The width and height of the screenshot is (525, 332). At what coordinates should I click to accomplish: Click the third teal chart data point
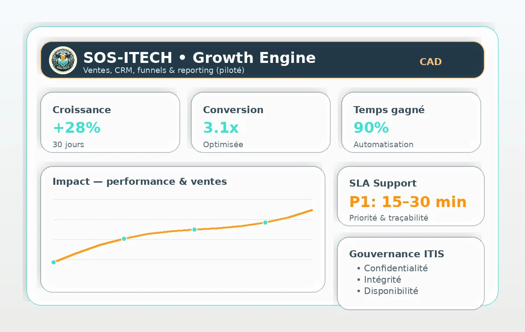(194, 229)
